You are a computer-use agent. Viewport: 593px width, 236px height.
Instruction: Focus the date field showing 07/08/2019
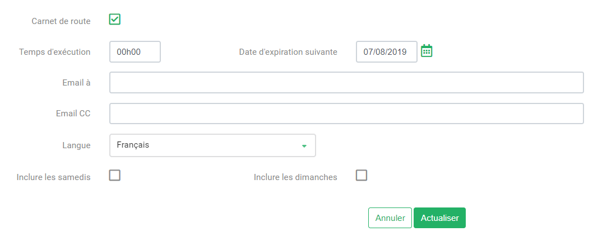point(387,52)
